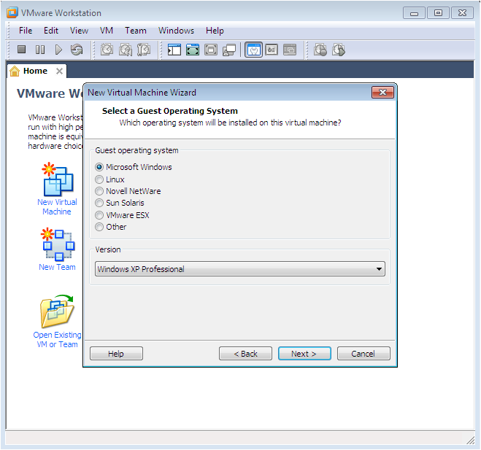Image resolution: width=481 pixels, height=450 pixels.
Task: Open the Team menu
Action: point(136,31)
